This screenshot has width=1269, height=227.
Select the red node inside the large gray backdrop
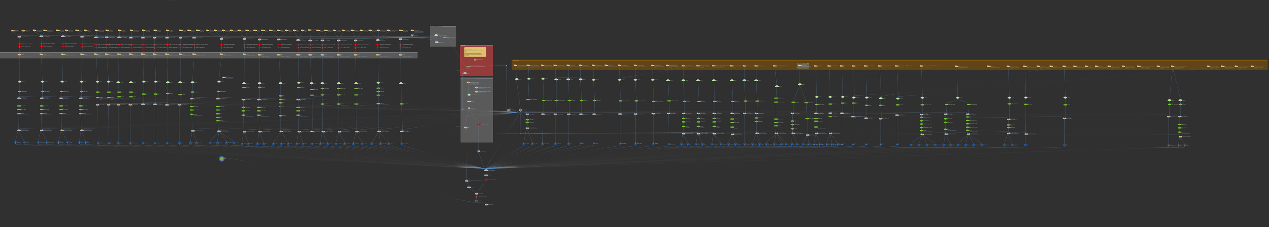click(x=478, y=124)
